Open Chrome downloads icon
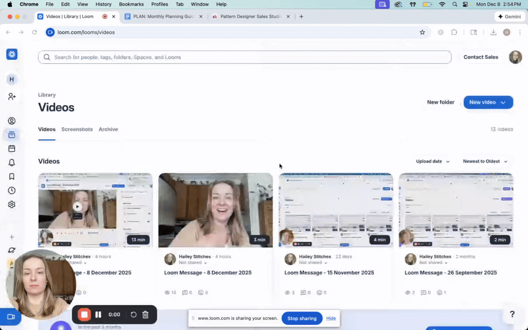Viewport: 528px width, 330px height. pos(493,32)
